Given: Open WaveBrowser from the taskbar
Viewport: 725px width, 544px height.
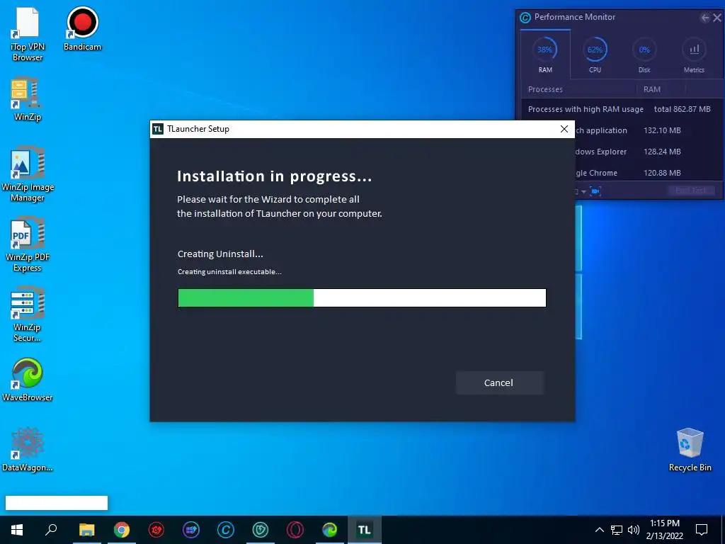Looking at the screenshot, I should [x=330, y=530].
